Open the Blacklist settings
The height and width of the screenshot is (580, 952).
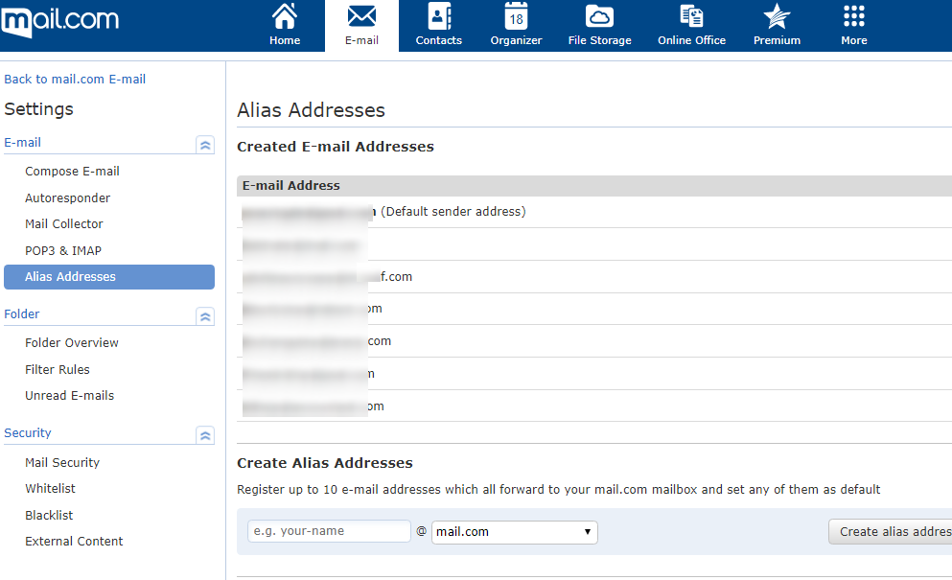(x=49, y=516)
